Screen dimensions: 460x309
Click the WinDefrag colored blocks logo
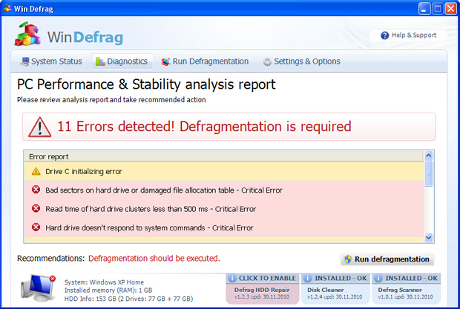[x=27, y=33]
